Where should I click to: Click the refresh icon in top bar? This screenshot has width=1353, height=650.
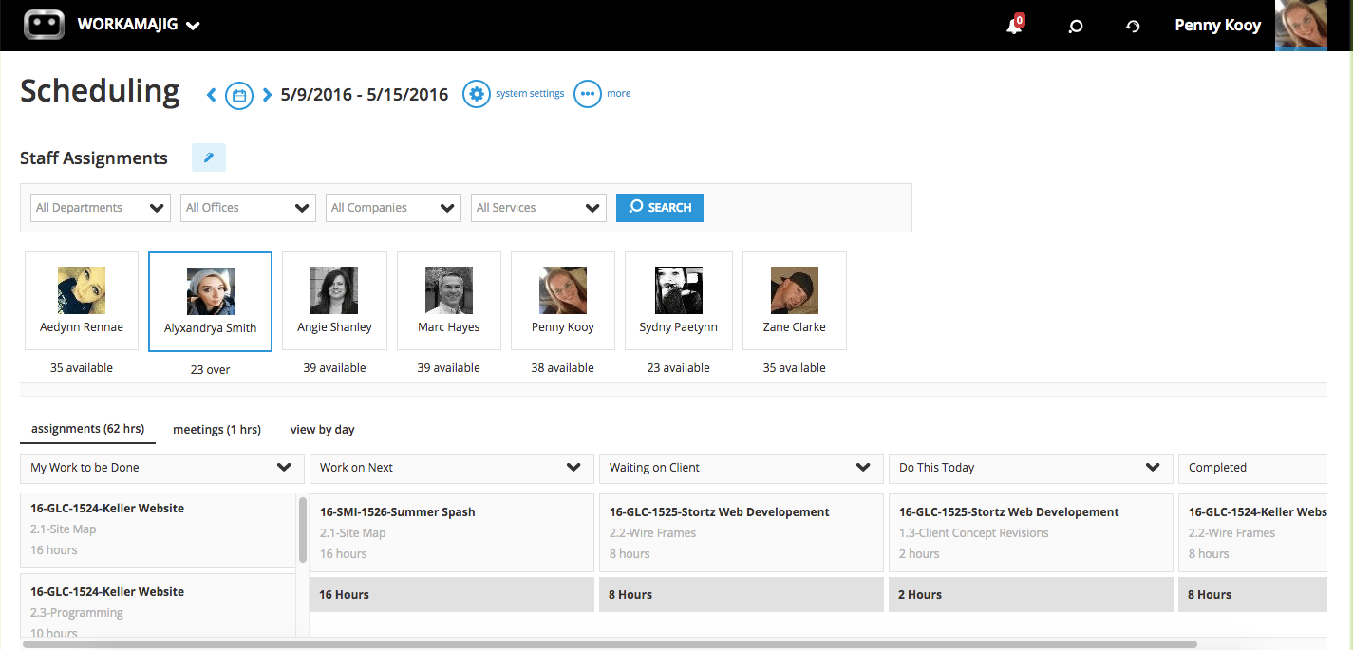1132,26
